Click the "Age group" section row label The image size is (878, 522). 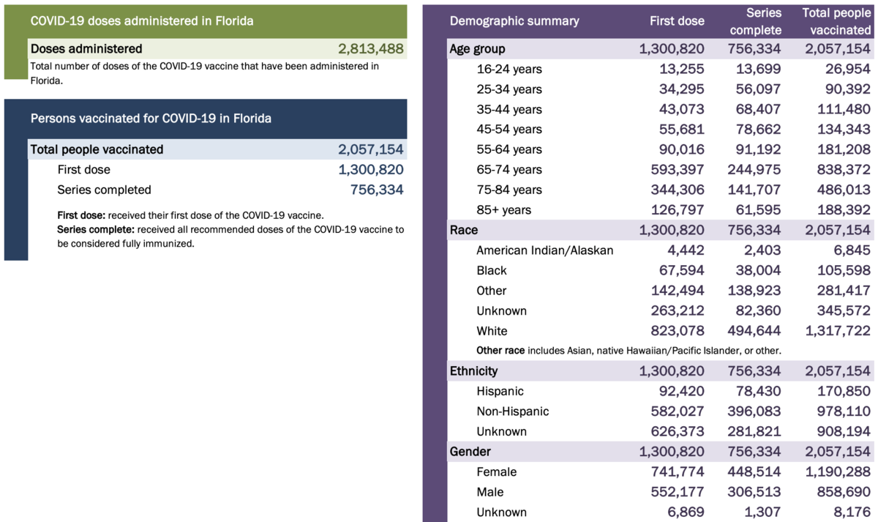tap(477, 49)
